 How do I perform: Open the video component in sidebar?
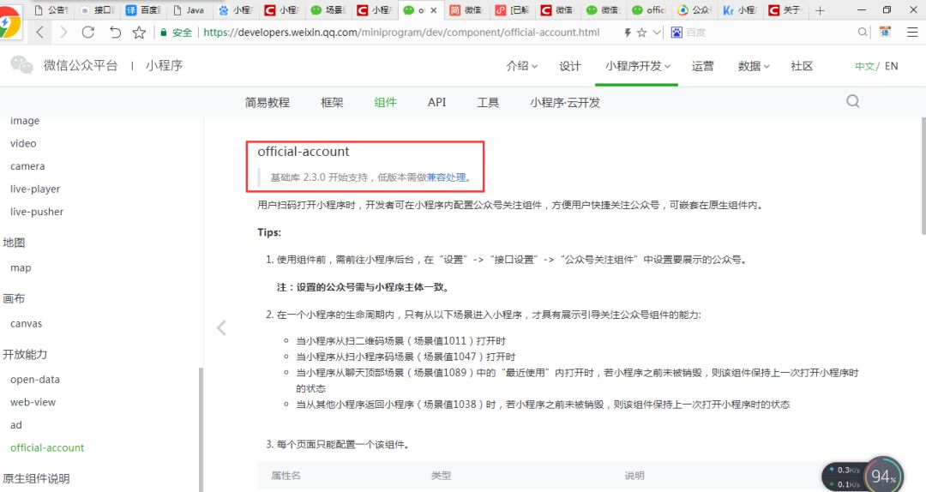pyautogui.click(x=23, y=143)
